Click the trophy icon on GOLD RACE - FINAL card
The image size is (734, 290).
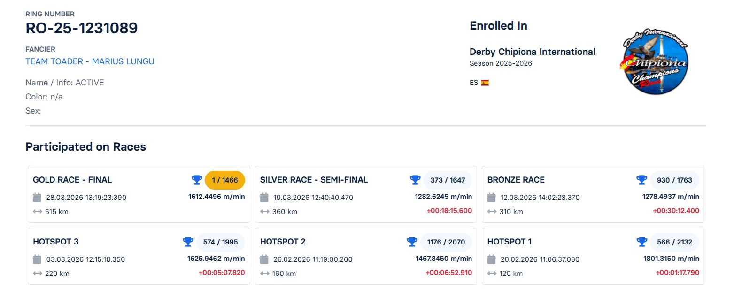coord(197,180)
